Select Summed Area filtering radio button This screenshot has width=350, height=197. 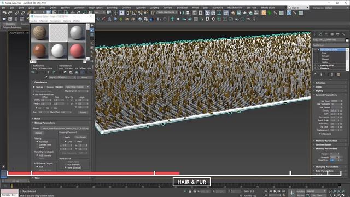pyautogui.click(x=37, y=144)
